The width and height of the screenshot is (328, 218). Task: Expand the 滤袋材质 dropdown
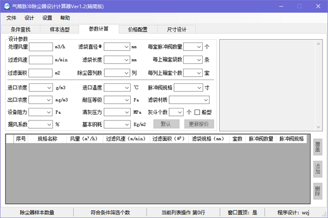189,100
